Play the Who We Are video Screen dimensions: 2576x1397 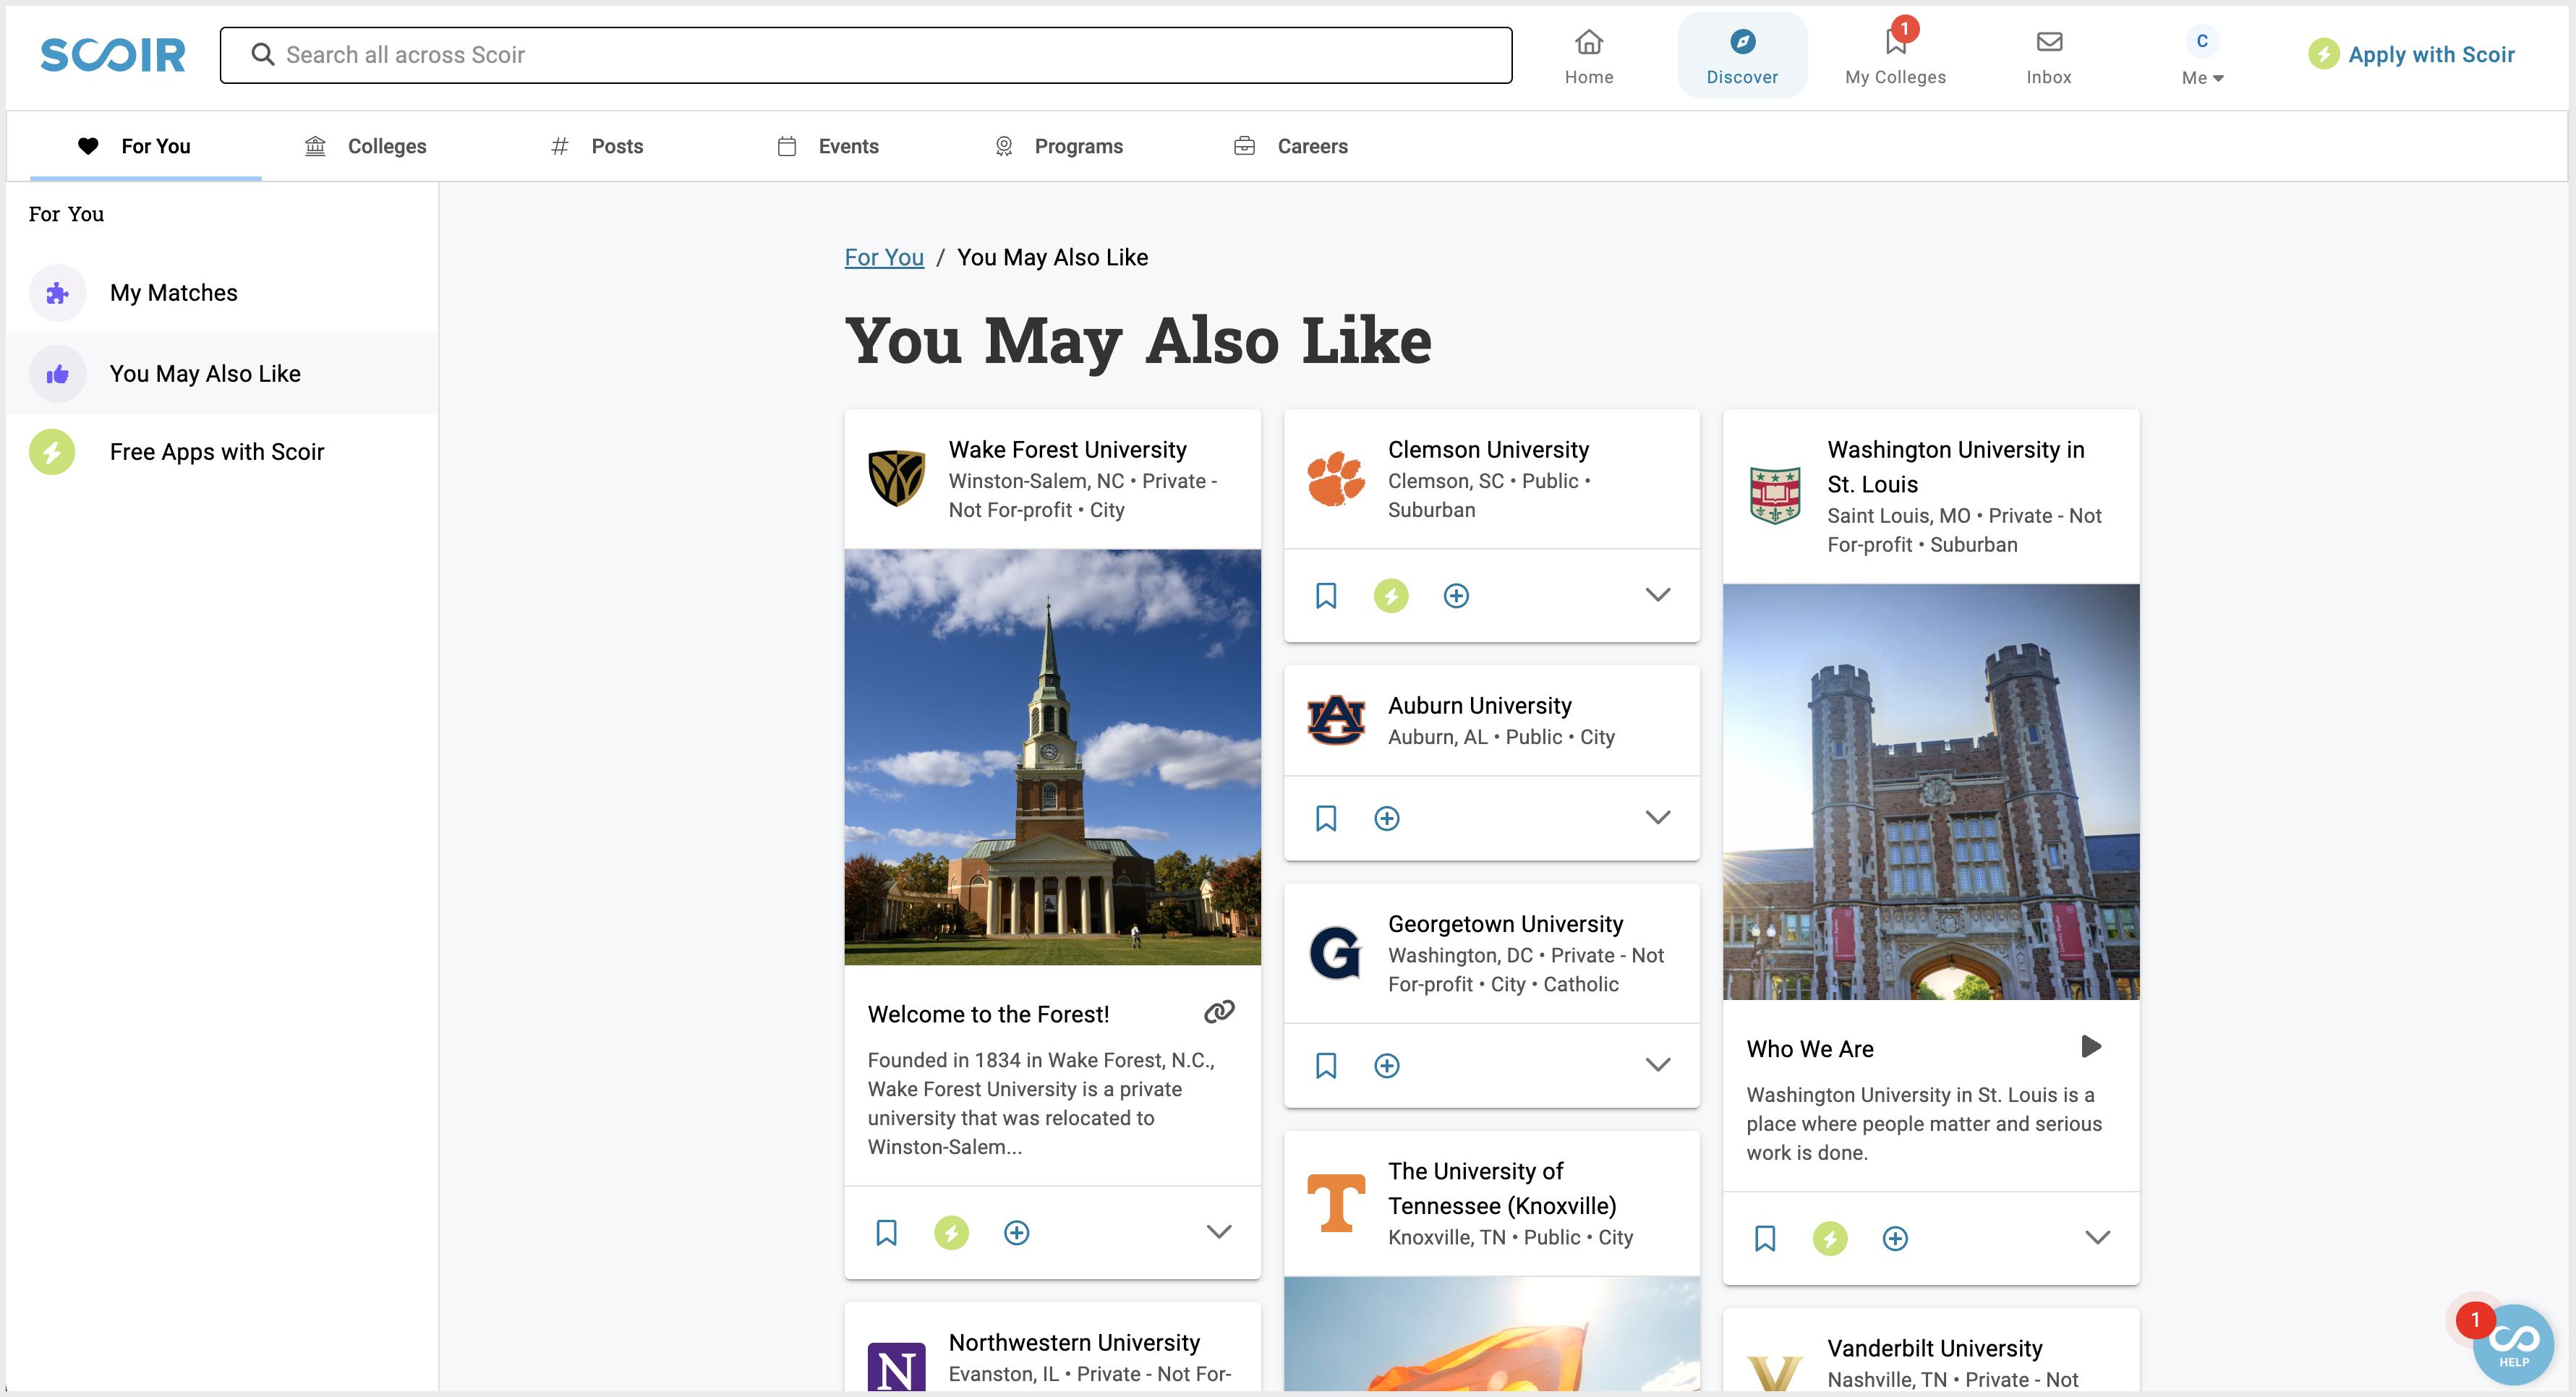2090,1047
